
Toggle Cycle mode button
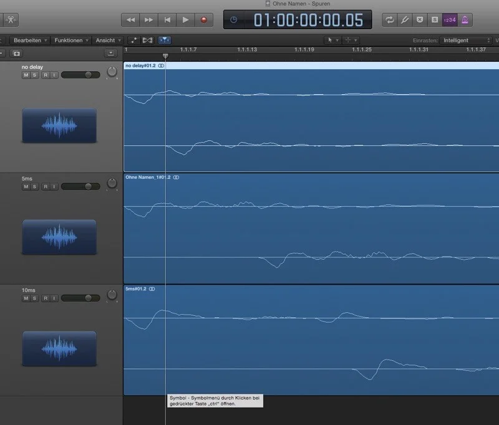(390, 20)
